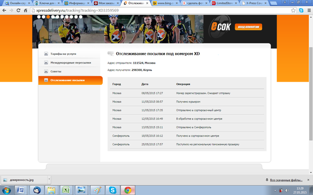Image resolution: width=313 pixels, height=195 pixels.
Task: Select the sender address 111524, Москва
Action: tap(144, 63)
